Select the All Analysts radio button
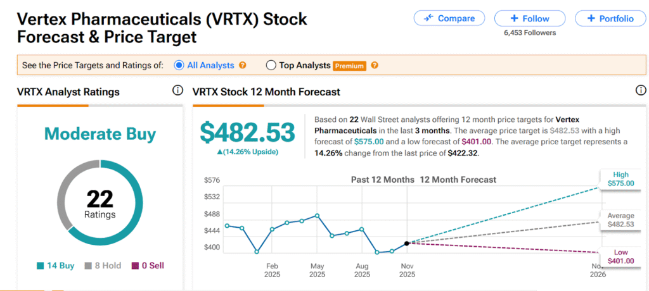Viewport: 649px width, 291px height. pos(179,65)
